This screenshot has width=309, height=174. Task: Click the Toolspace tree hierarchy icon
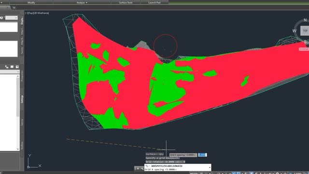(7, 67)
